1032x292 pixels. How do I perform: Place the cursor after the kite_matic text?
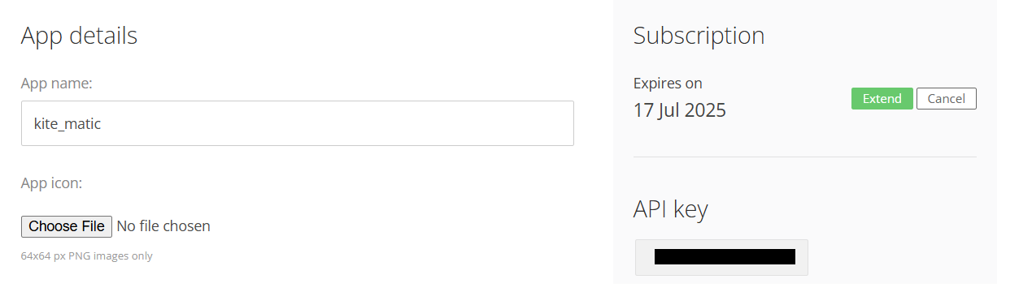102,124
